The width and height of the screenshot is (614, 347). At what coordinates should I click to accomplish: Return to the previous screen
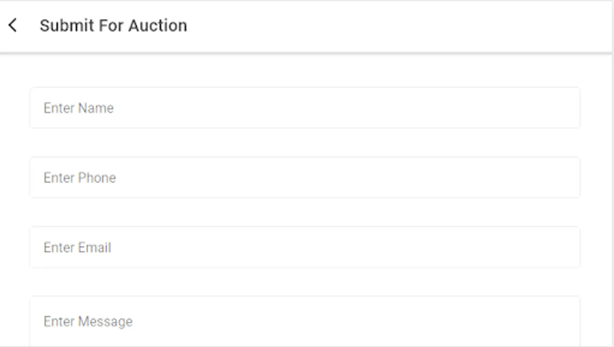point(13,25)
